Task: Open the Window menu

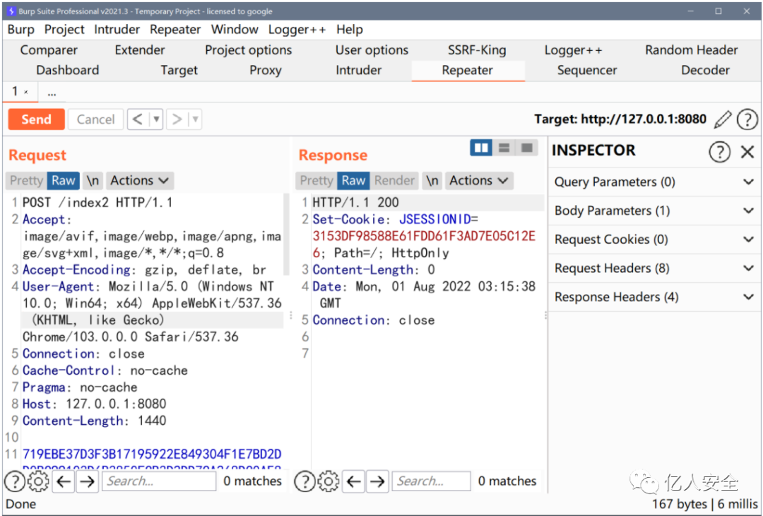Action: (235, 30)
